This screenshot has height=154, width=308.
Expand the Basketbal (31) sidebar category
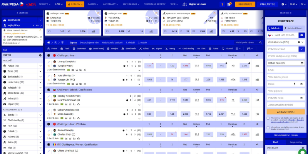40,77
